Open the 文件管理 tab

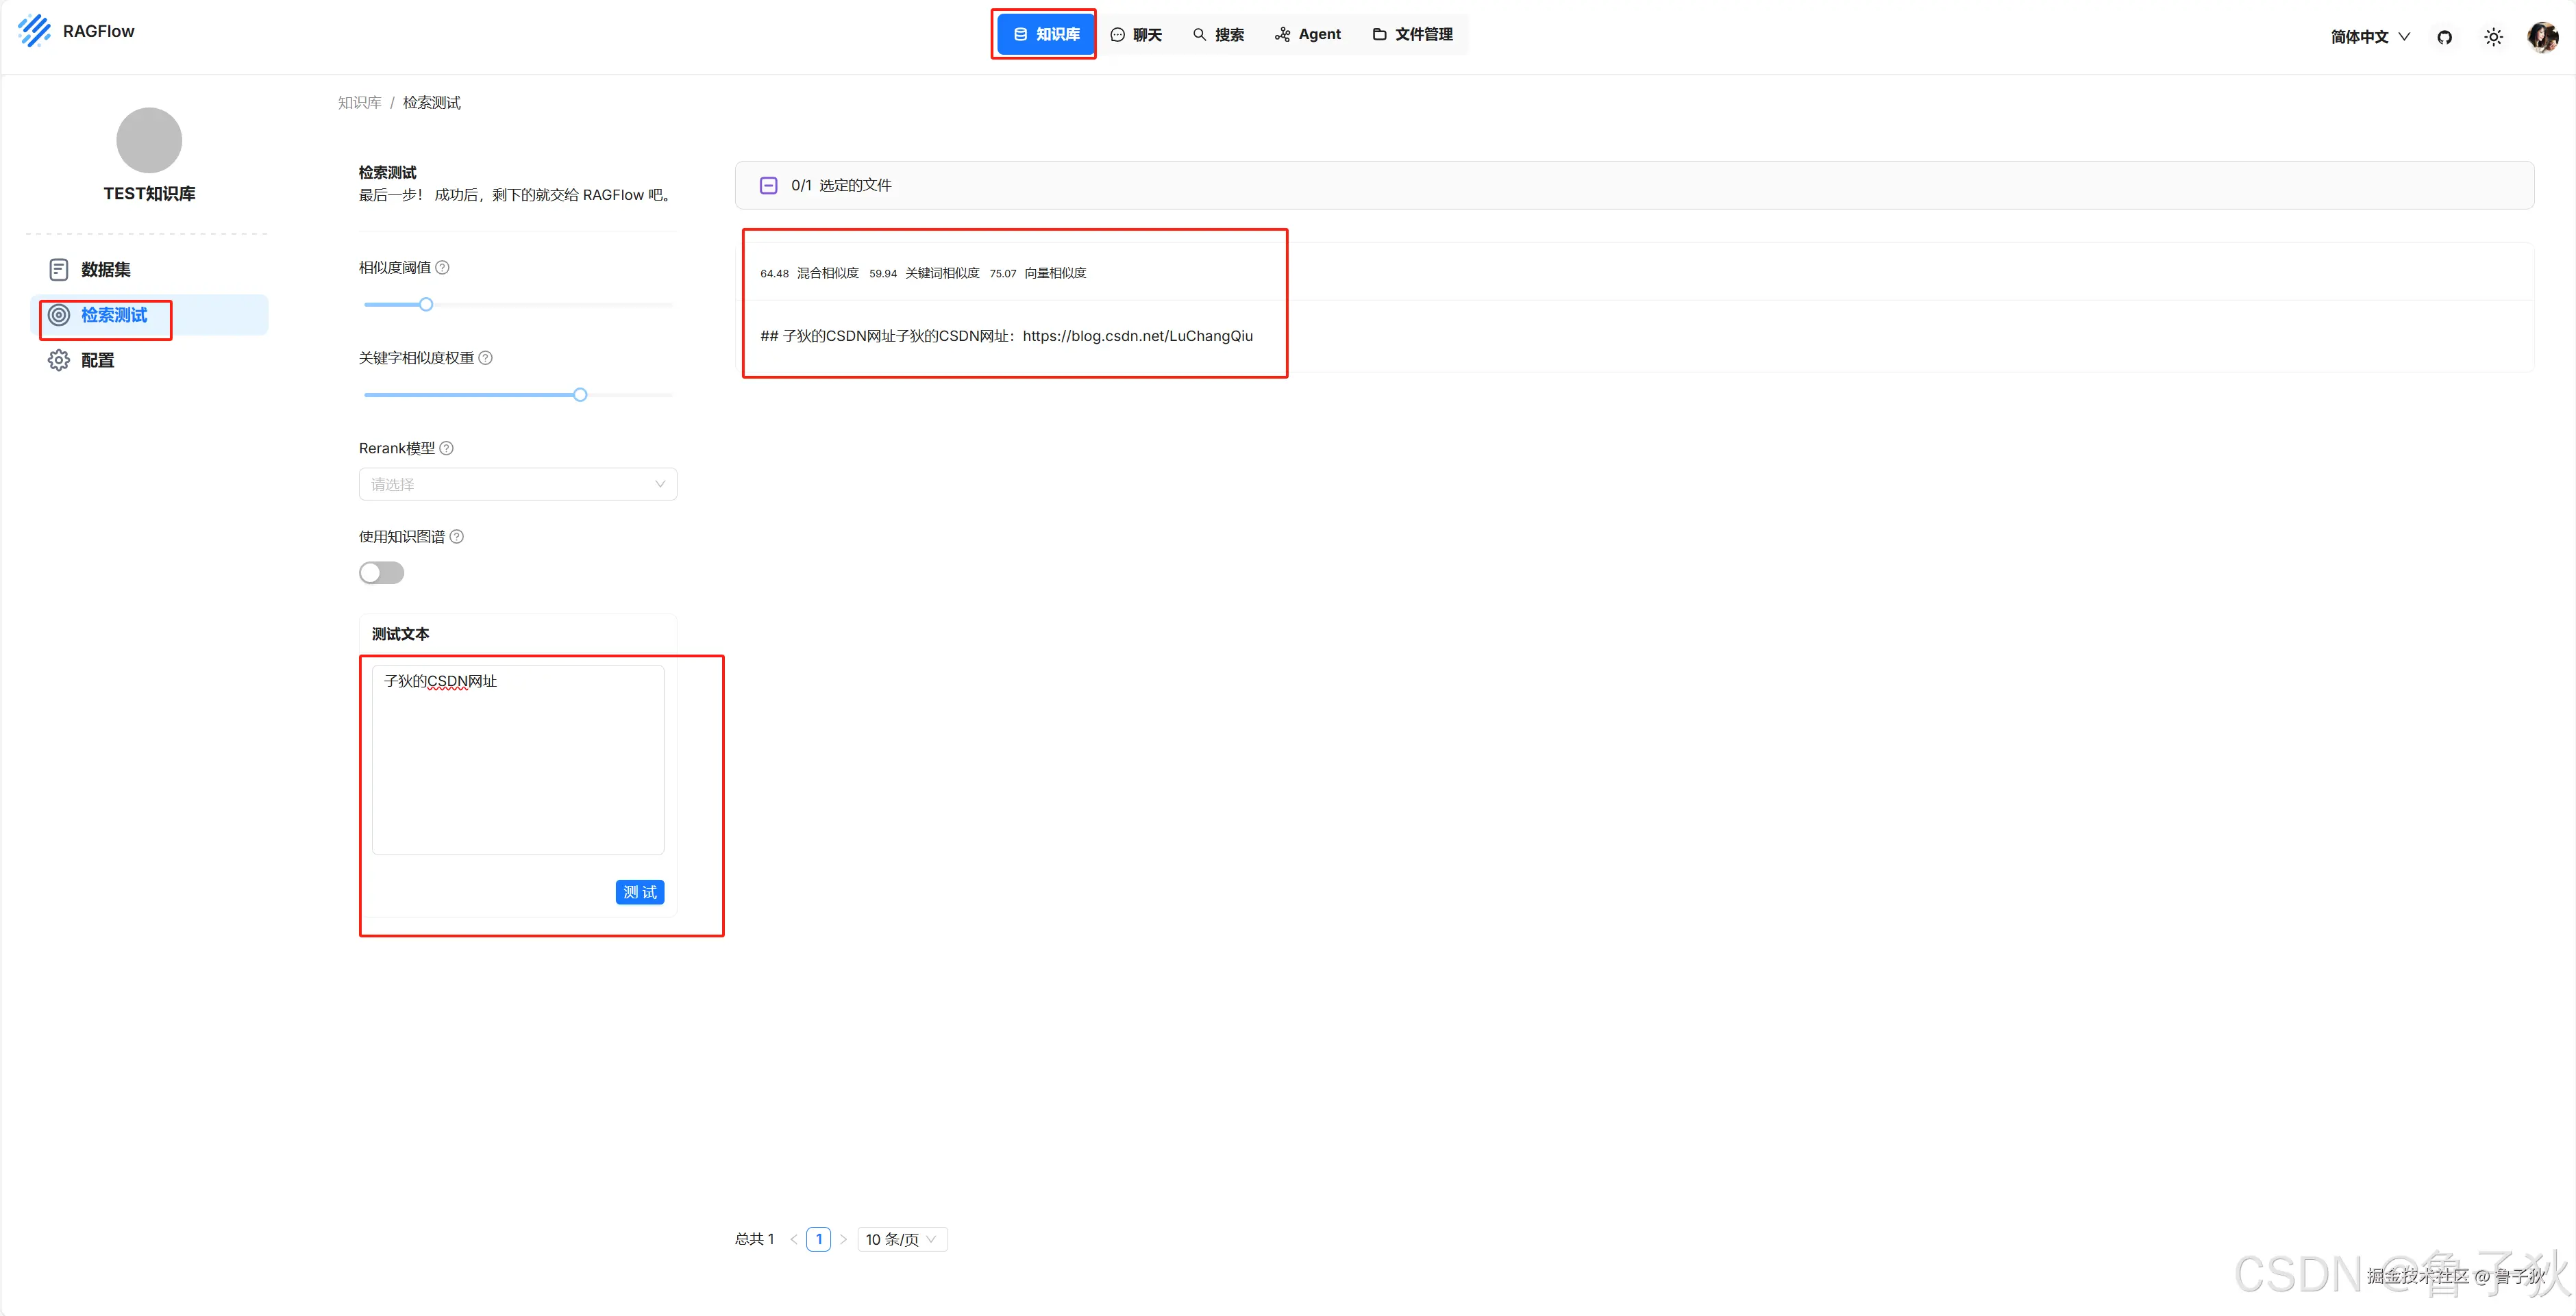point(1412,35)
